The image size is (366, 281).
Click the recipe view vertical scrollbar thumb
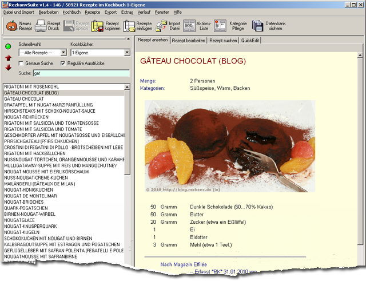pyautogui.click(x=360, y=151)
